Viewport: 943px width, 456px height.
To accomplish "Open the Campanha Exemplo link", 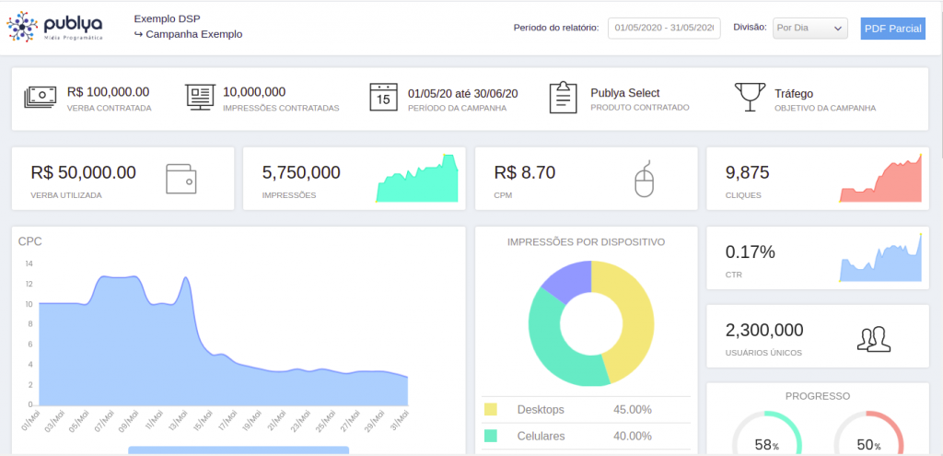I will (193, 34).
